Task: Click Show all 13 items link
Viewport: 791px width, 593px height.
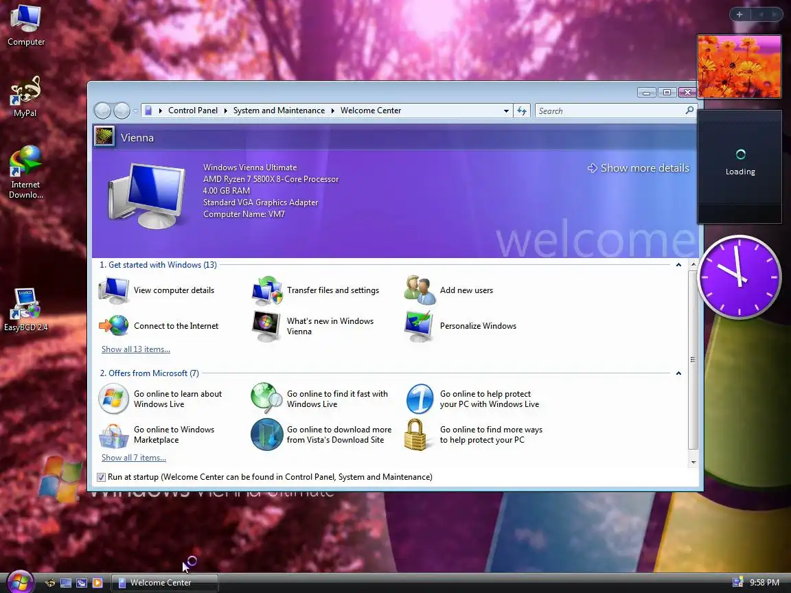Action: point(136,349)
